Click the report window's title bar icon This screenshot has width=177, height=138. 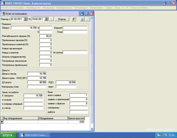[3, 14]
